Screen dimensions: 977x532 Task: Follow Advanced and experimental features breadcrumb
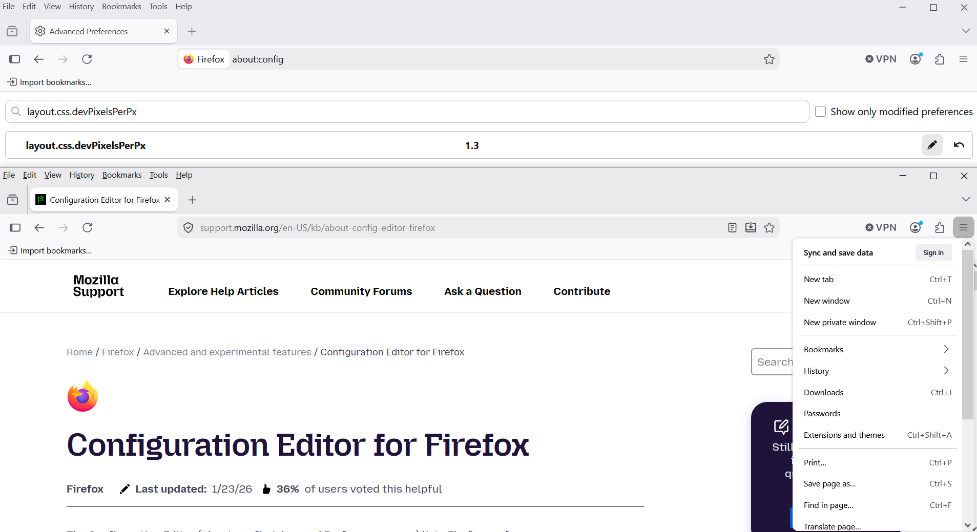(x=227, y=352)
